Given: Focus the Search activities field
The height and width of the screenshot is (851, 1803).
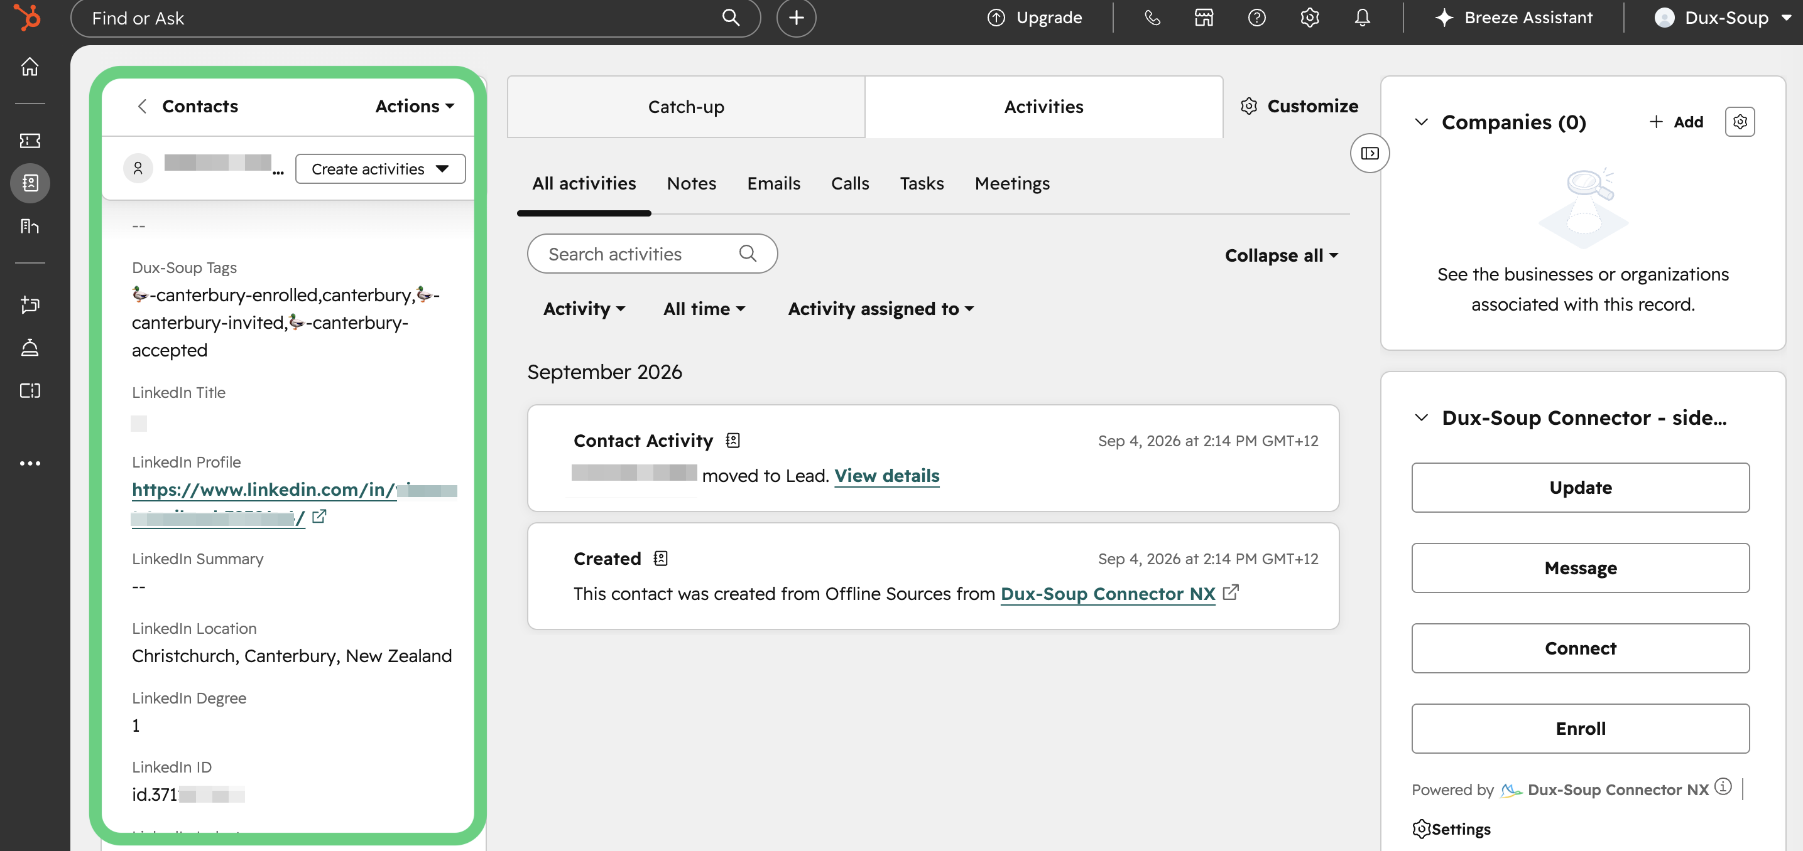Looking at the screenshot, I should (x=652, y=254).
